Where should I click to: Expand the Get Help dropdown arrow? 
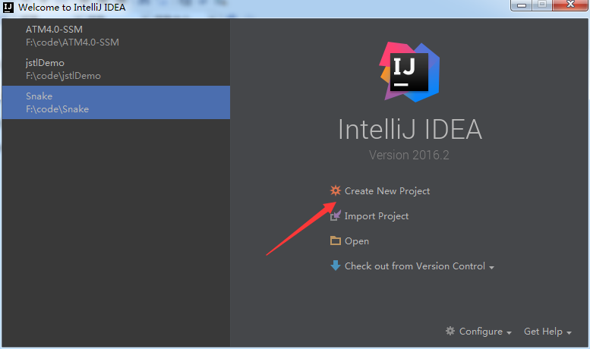[x=569, y=333]
